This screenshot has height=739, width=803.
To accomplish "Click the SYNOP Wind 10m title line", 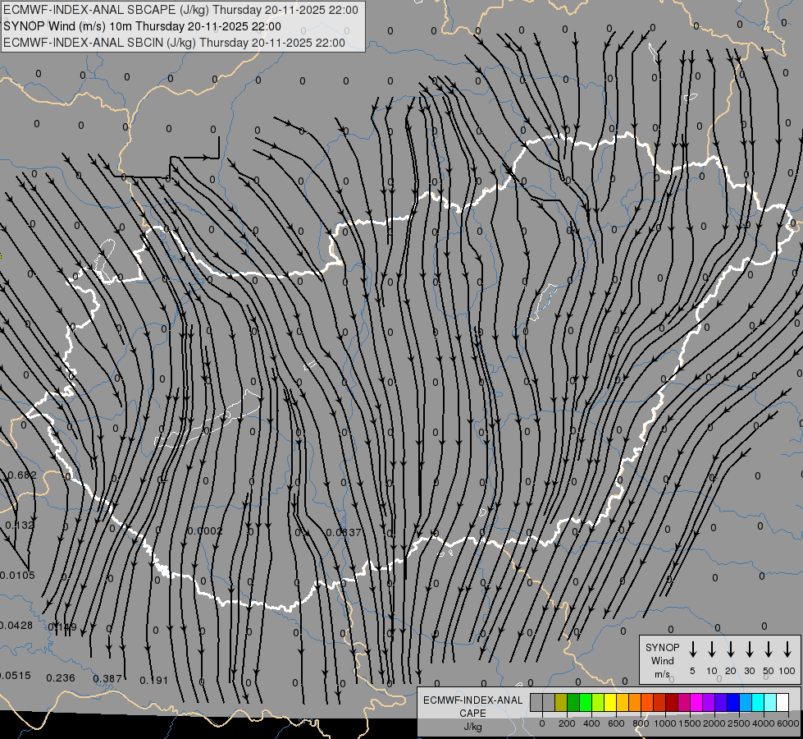I will point(143,26).
